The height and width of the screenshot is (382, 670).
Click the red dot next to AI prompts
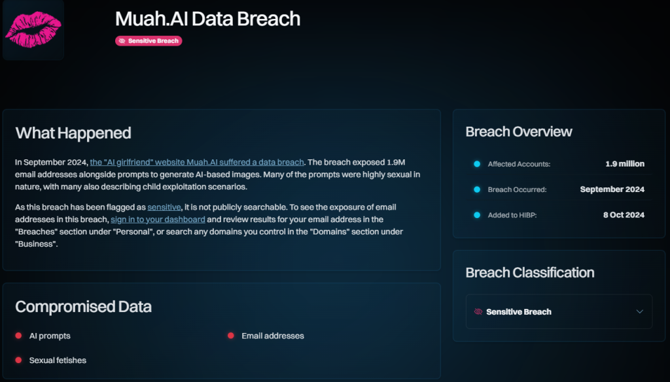point(21,336)
